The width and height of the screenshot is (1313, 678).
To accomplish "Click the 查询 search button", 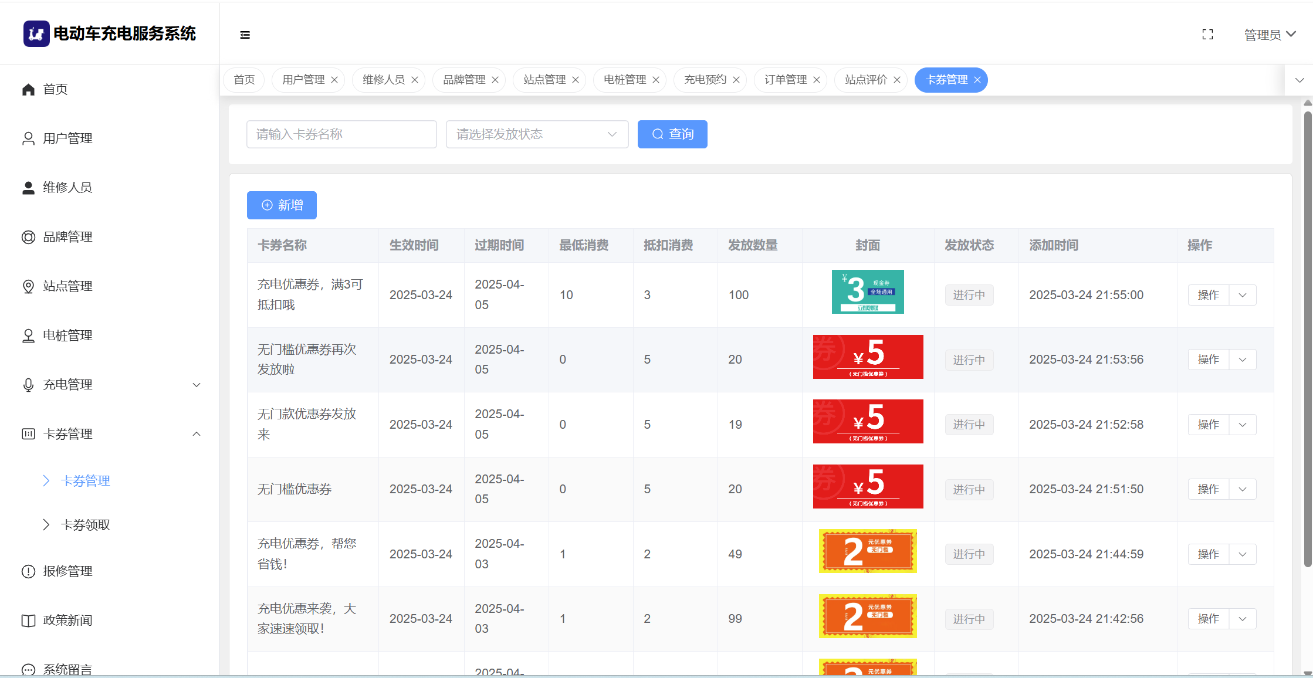I will pyautogui.click(x=672, y=134).
